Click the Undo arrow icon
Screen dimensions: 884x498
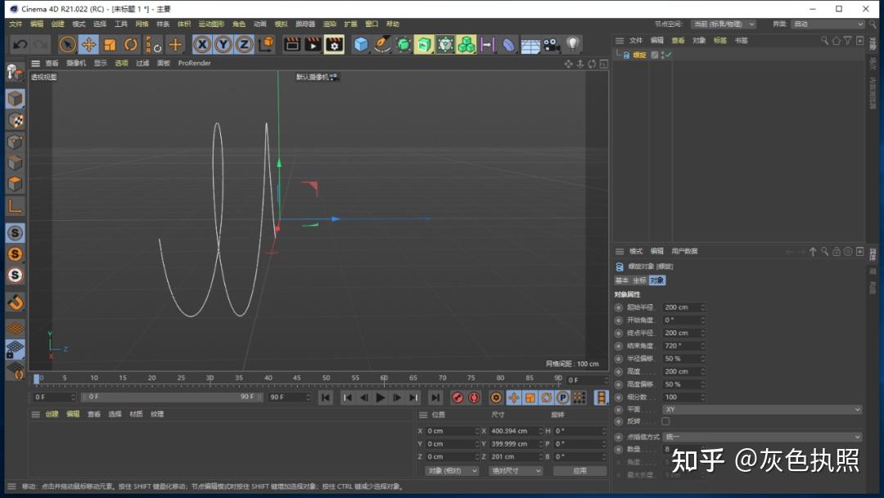point(20,44)
